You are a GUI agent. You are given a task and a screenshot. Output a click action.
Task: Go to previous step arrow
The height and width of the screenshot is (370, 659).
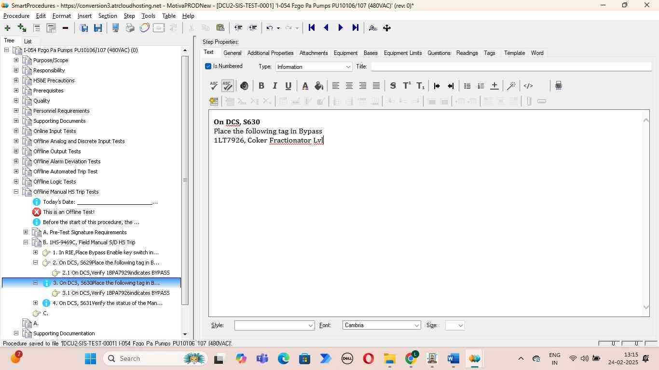(x=326, y=28)
